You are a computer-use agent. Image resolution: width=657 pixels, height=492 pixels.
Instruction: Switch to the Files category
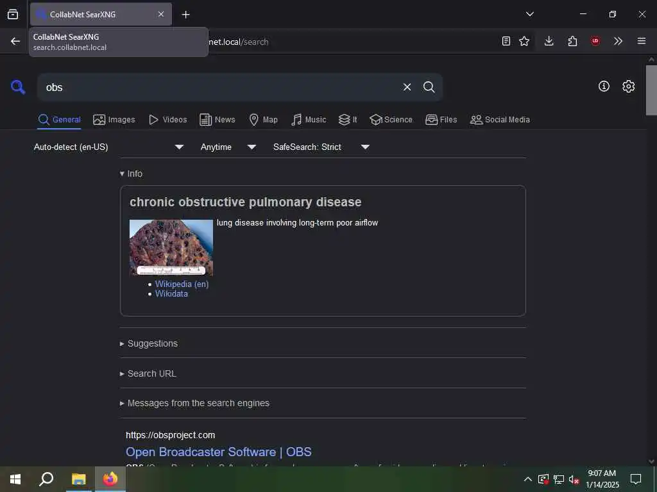coord(441,120)
